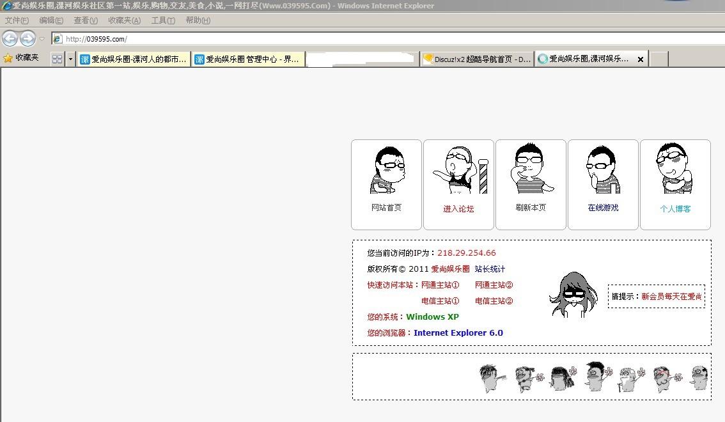
Task: Click the 个人博客 blog icon
Action: click(675, 168)
